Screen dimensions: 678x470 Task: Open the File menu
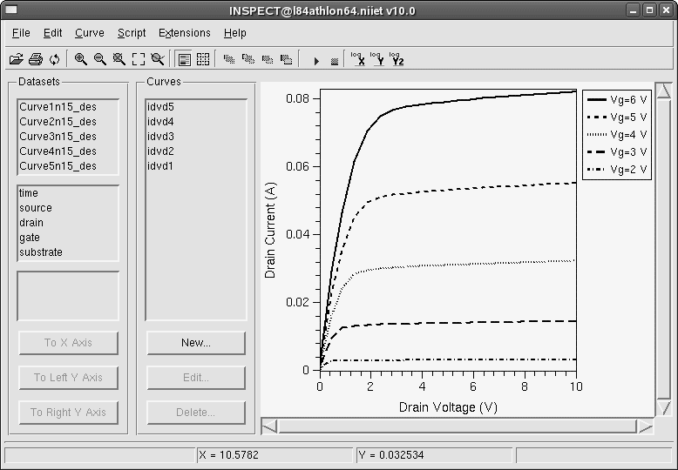click(x=21, y=33)
